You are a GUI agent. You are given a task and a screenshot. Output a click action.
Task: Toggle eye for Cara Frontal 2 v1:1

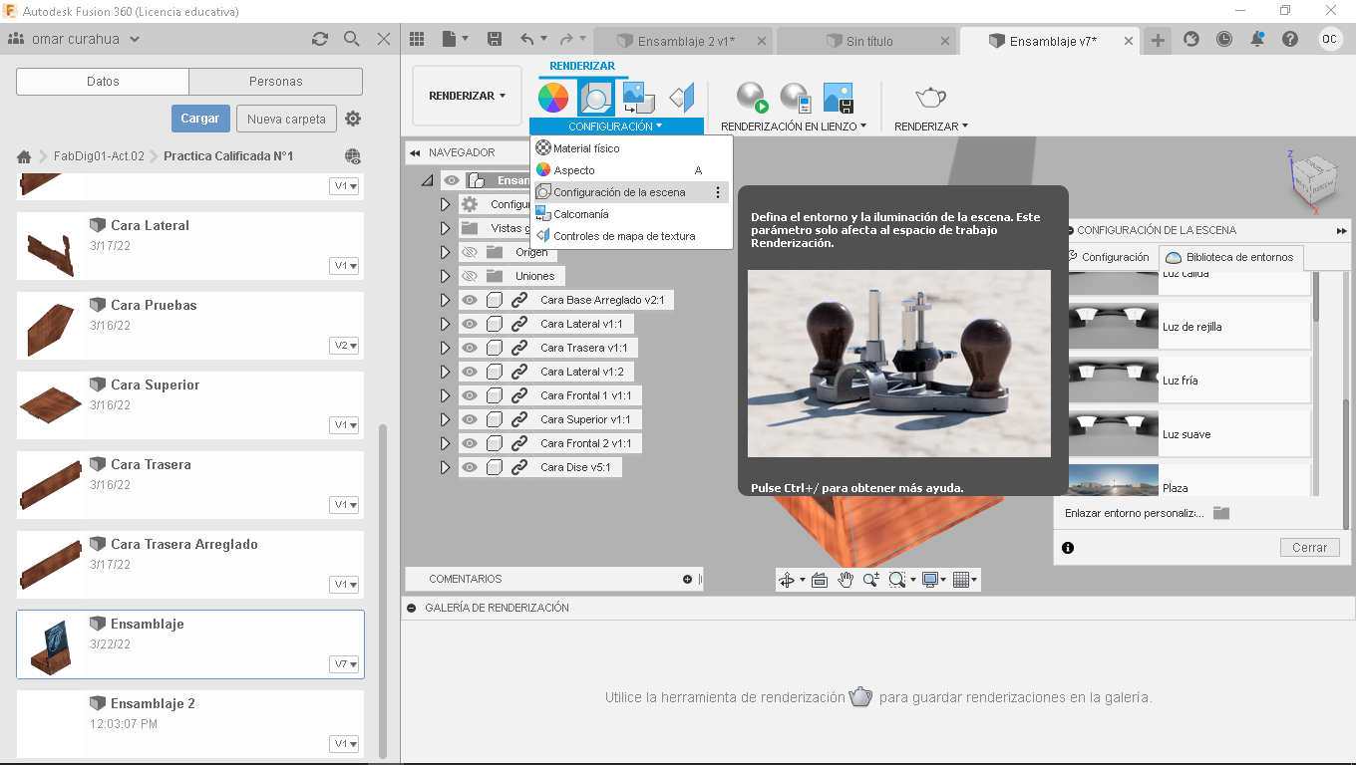(470, 443)
